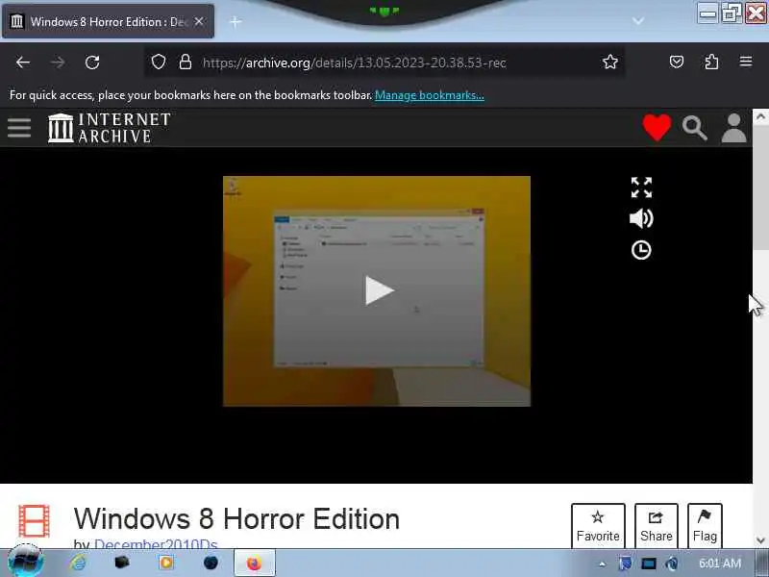This screenshot has width=769, height=577.
Task: Open the Windows Start button
Action: tap(25, 563)
